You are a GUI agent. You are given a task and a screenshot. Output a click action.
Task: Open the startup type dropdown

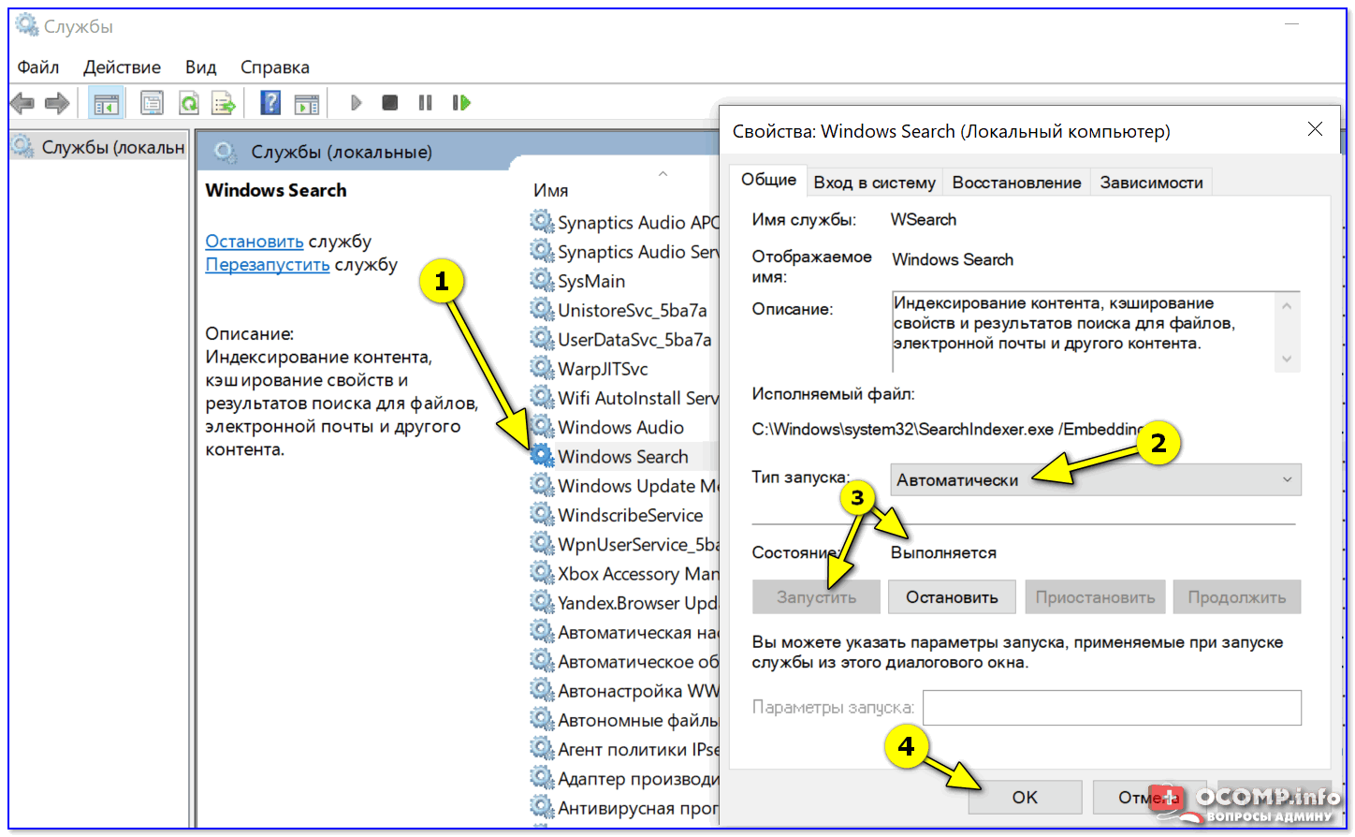click(x=1095, y=479)
